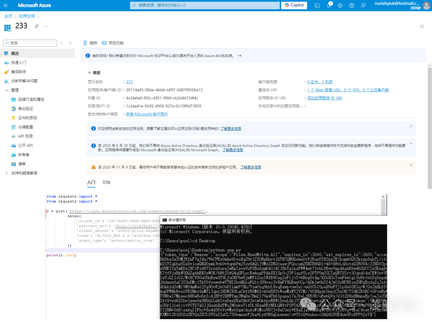Click the tenant ID value 1c2aa41e
The image size is (432, 322).
pos(163,106)
